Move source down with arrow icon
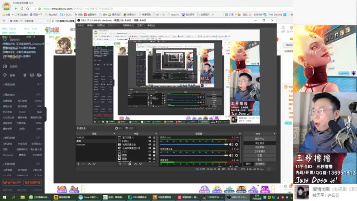The width and height of the screenshot is (357, 201). tap(141, 164)
